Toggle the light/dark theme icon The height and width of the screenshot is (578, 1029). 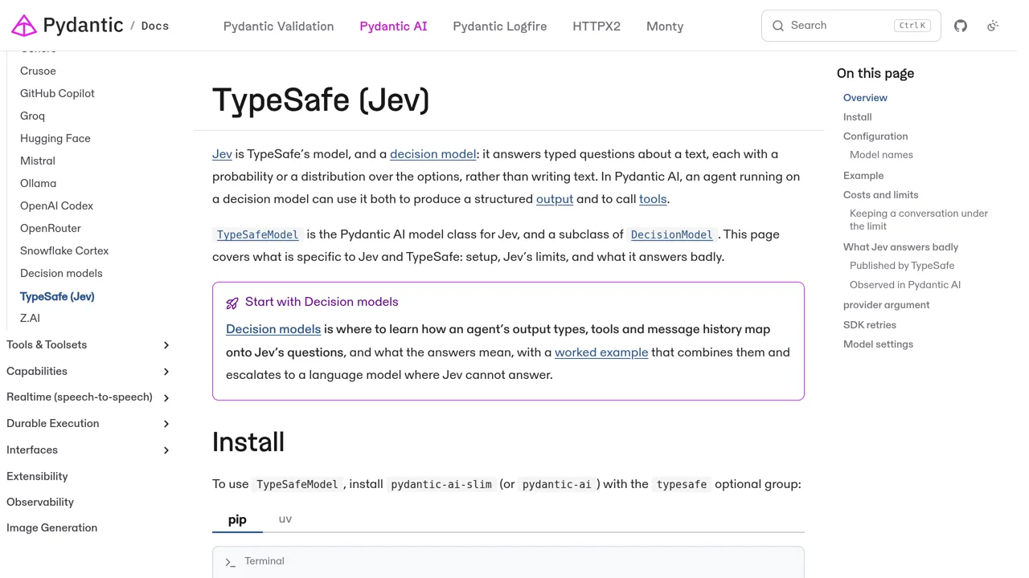(993, 26)
